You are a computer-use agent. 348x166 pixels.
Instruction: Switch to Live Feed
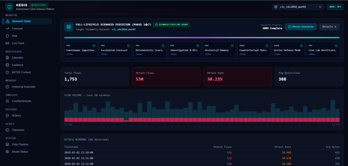(28, 43)
